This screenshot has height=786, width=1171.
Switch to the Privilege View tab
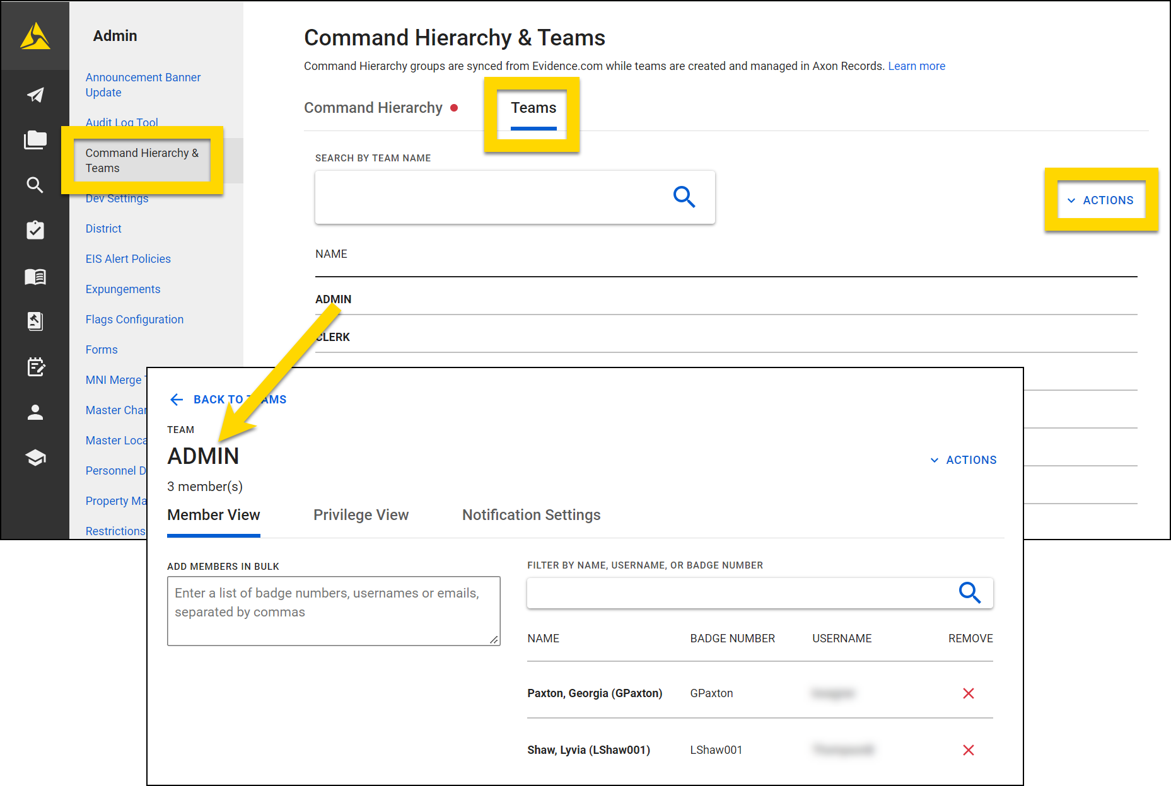pyautogui.click(x=361, y=515)
